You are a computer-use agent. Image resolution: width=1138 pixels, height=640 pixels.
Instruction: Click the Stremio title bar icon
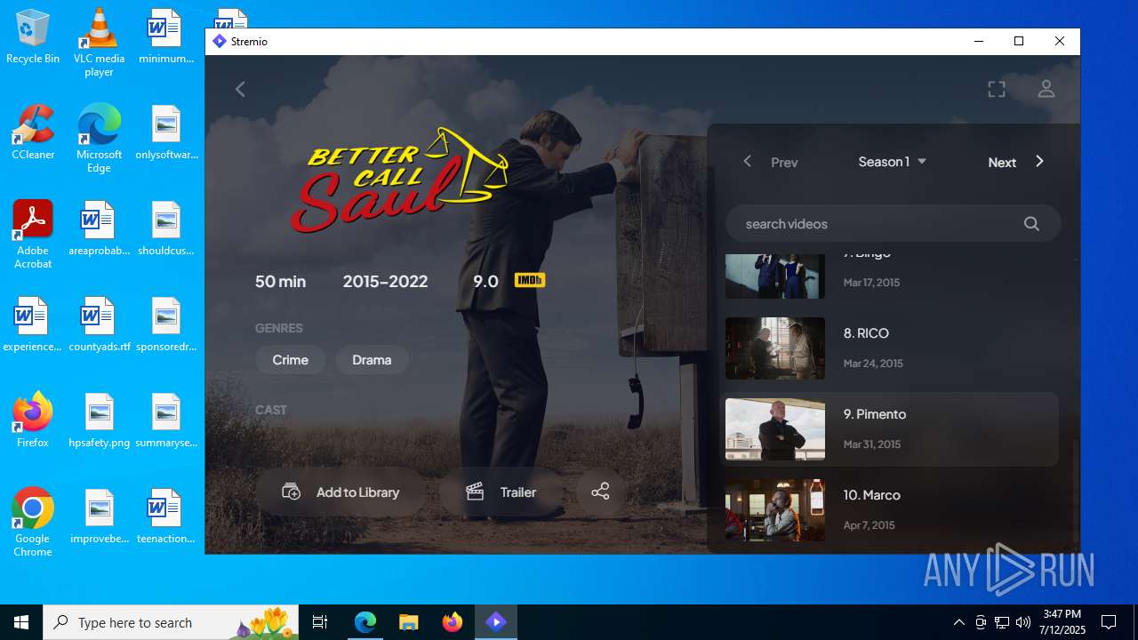pos(220,41)
